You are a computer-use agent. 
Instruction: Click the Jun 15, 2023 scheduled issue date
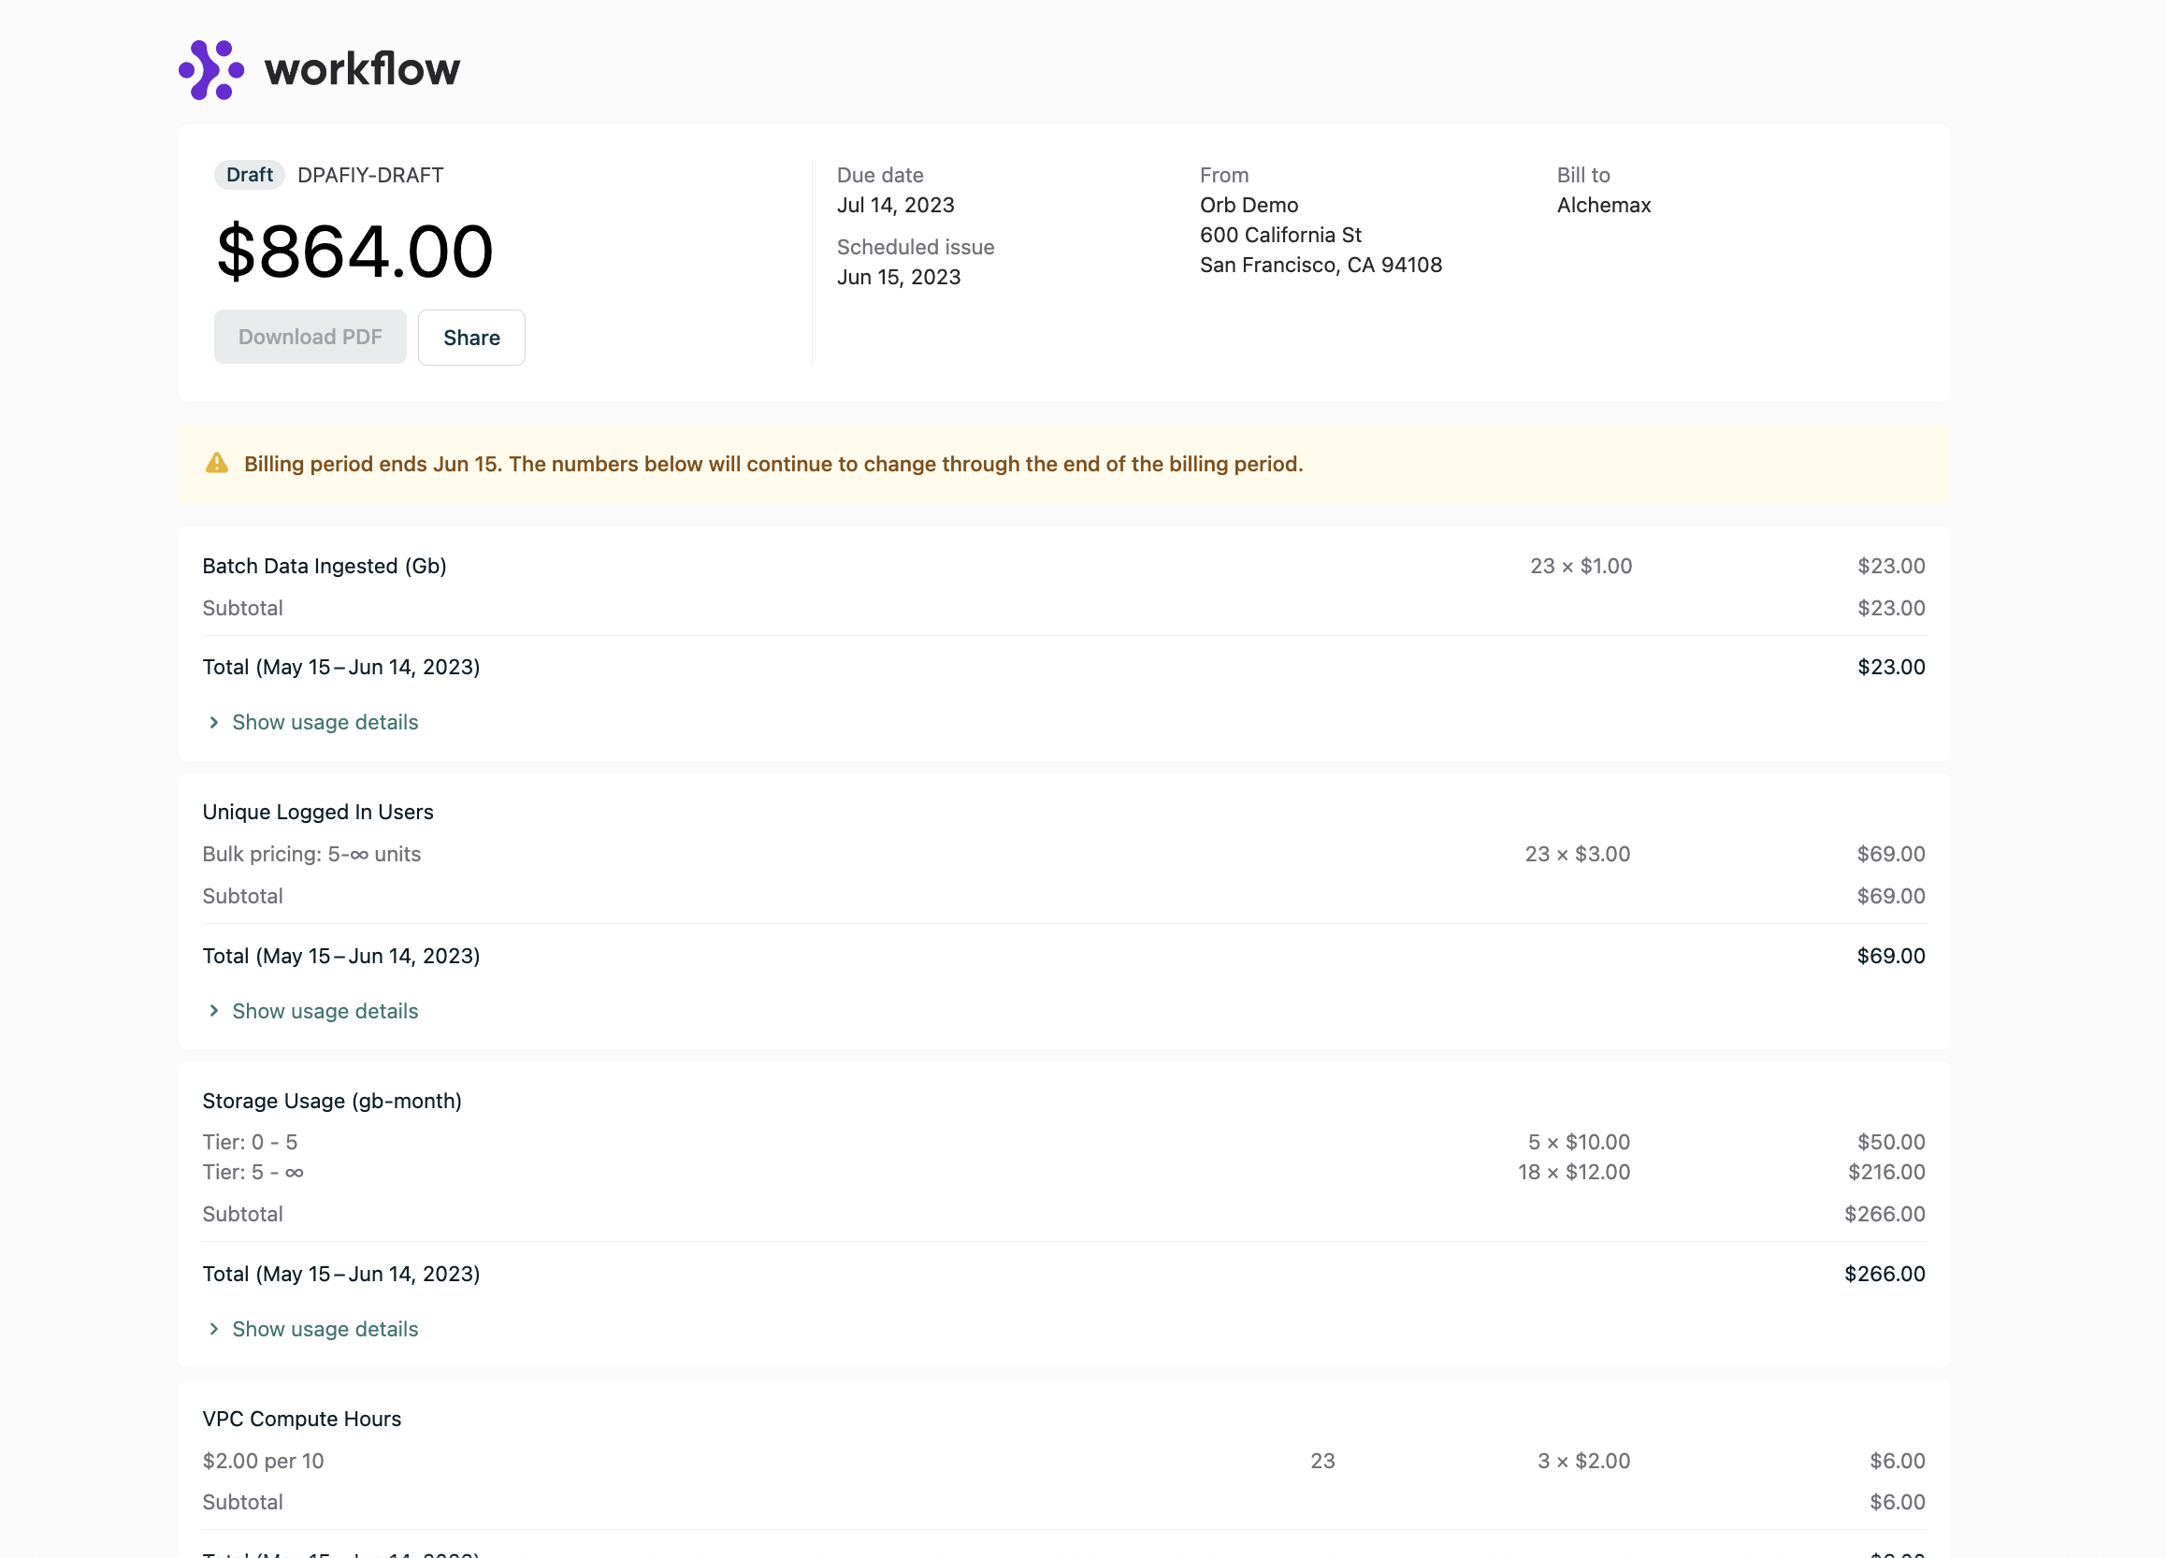point(899,277)
